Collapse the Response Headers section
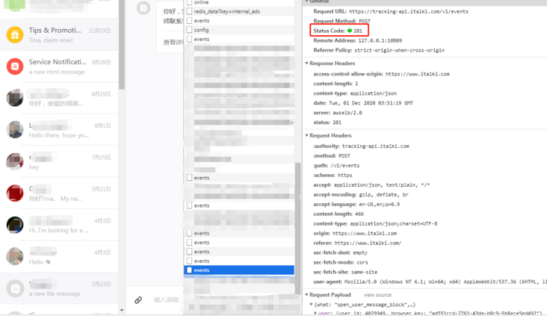 pyautogui.click(x=306, y=63)
